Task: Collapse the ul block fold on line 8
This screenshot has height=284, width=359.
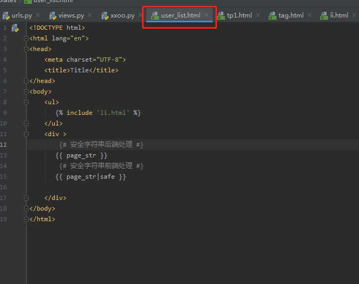Action: 26,102
